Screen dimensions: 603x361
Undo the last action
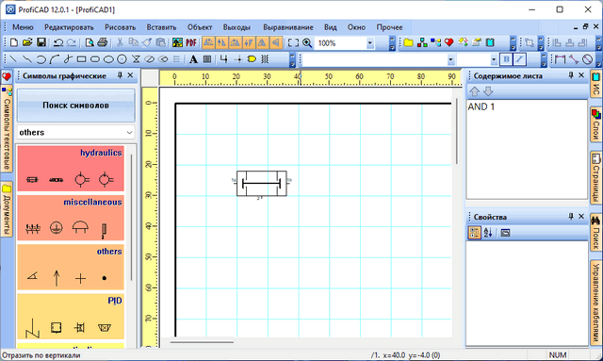tap(58, 42)
